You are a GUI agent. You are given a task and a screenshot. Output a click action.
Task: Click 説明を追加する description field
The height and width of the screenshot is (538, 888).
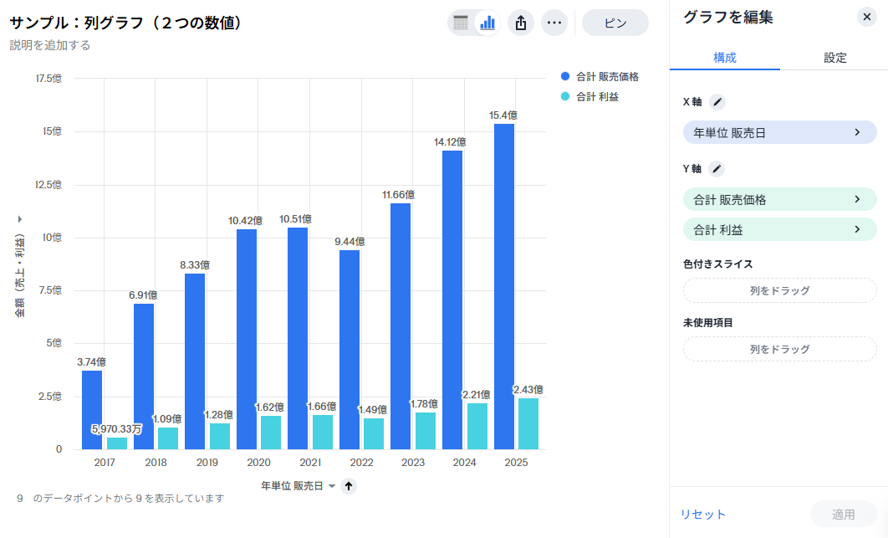[50, 45]
